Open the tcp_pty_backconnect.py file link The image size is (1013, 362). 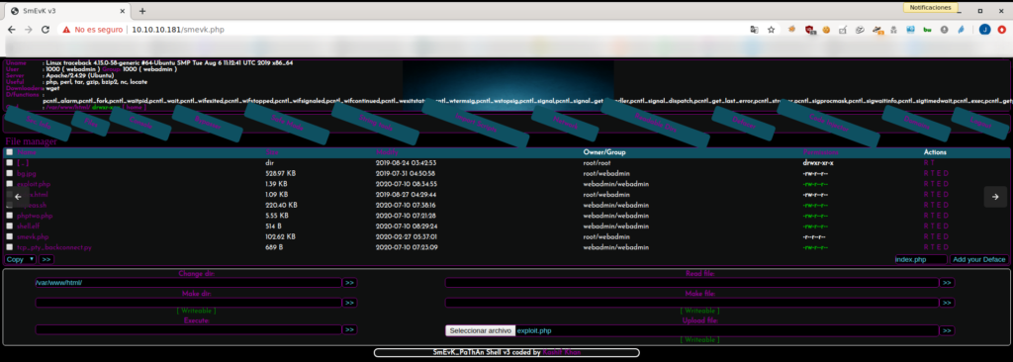tap(54, 247)
